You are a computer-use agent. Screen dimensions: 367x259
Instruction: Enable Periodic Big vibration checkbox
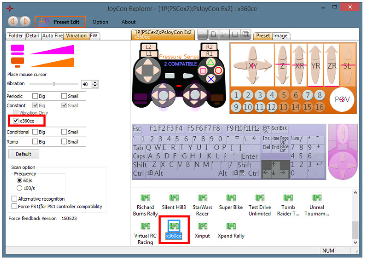[35, 96]
